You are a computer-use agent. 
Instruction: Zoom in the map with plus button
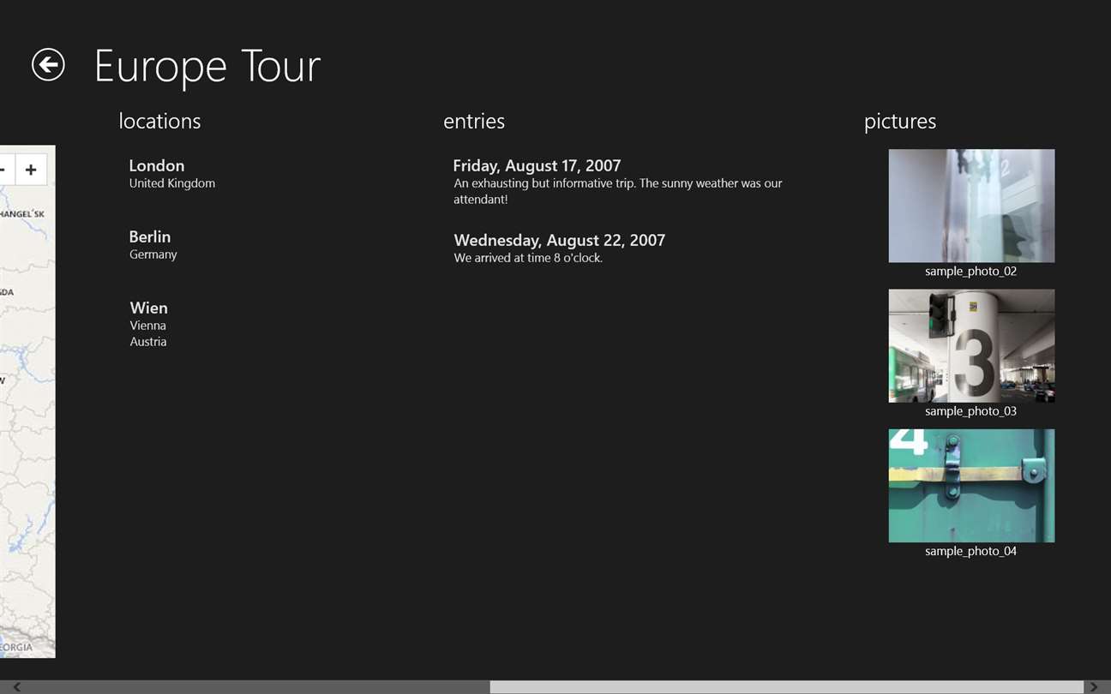[31, 170]
